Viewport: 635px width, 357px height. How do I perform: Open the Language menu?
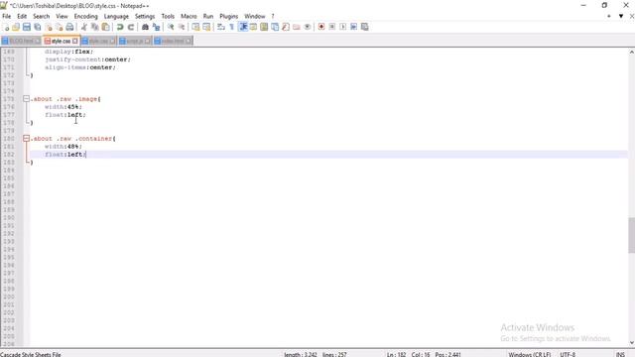(116, 16)
